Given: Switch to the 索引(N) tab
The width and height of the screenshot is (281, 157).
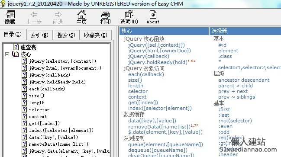Looking at the screenshot, I should tap(39, 35).
